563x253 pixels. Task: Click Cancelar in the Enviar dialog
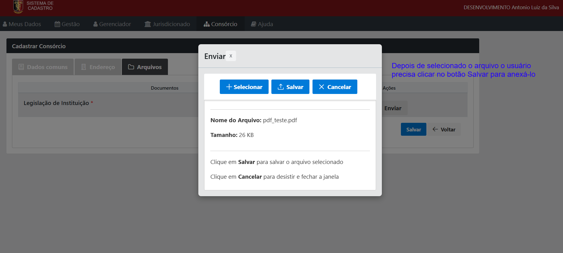point(335,87)
